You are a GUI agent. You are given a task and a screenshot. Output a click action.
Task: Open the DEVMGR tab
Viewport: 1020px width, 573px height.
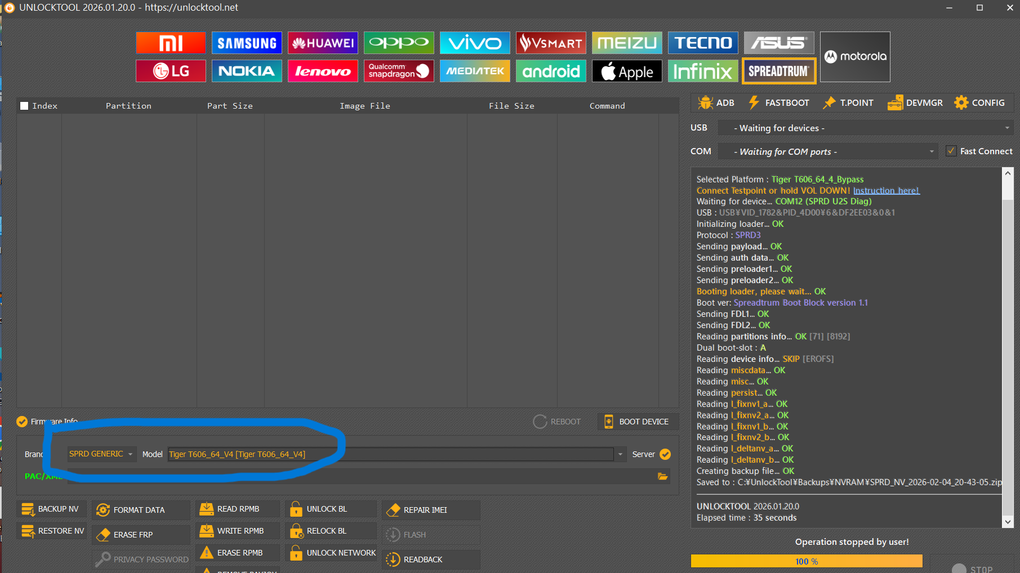coord(915,102)
